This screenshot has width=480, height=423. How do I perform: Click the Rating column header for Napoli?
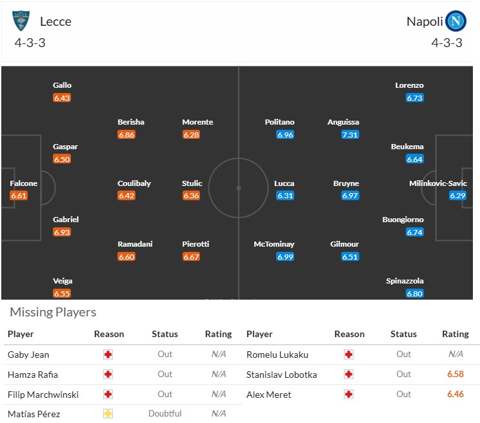click(455, 334)
